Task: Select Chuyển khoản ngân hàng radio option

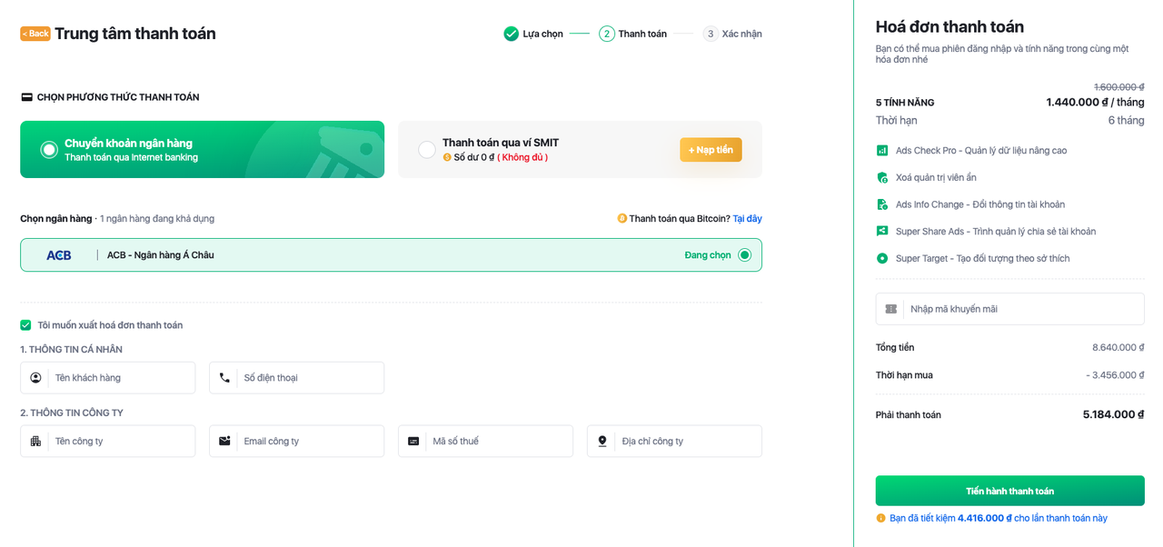Action: click(49, 150)
